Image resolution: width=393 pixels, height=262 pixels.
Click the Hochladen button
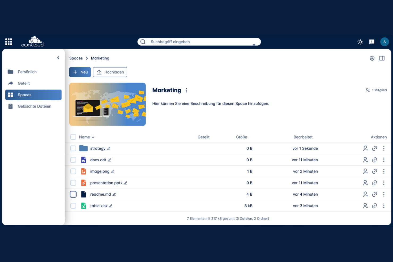110,72
